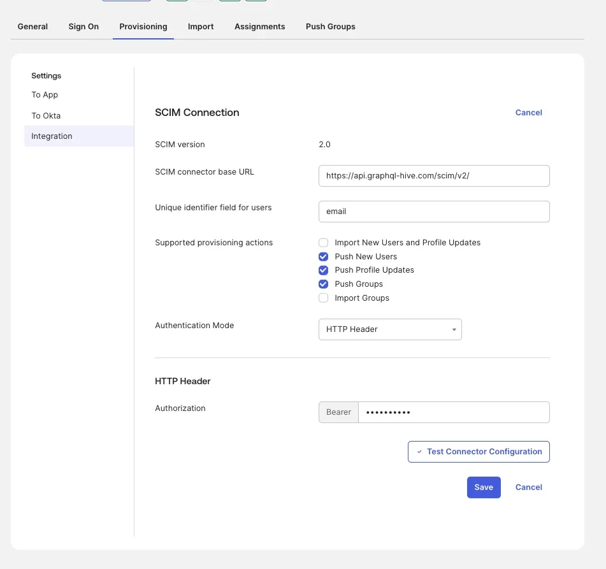606x569 pixels.
Task: Click the Unique identifier field for users input
Action: coord(434,212)
